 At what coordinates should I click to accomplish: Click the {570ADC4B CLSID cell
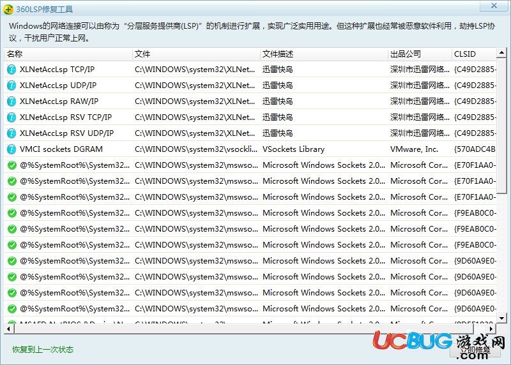475,149
